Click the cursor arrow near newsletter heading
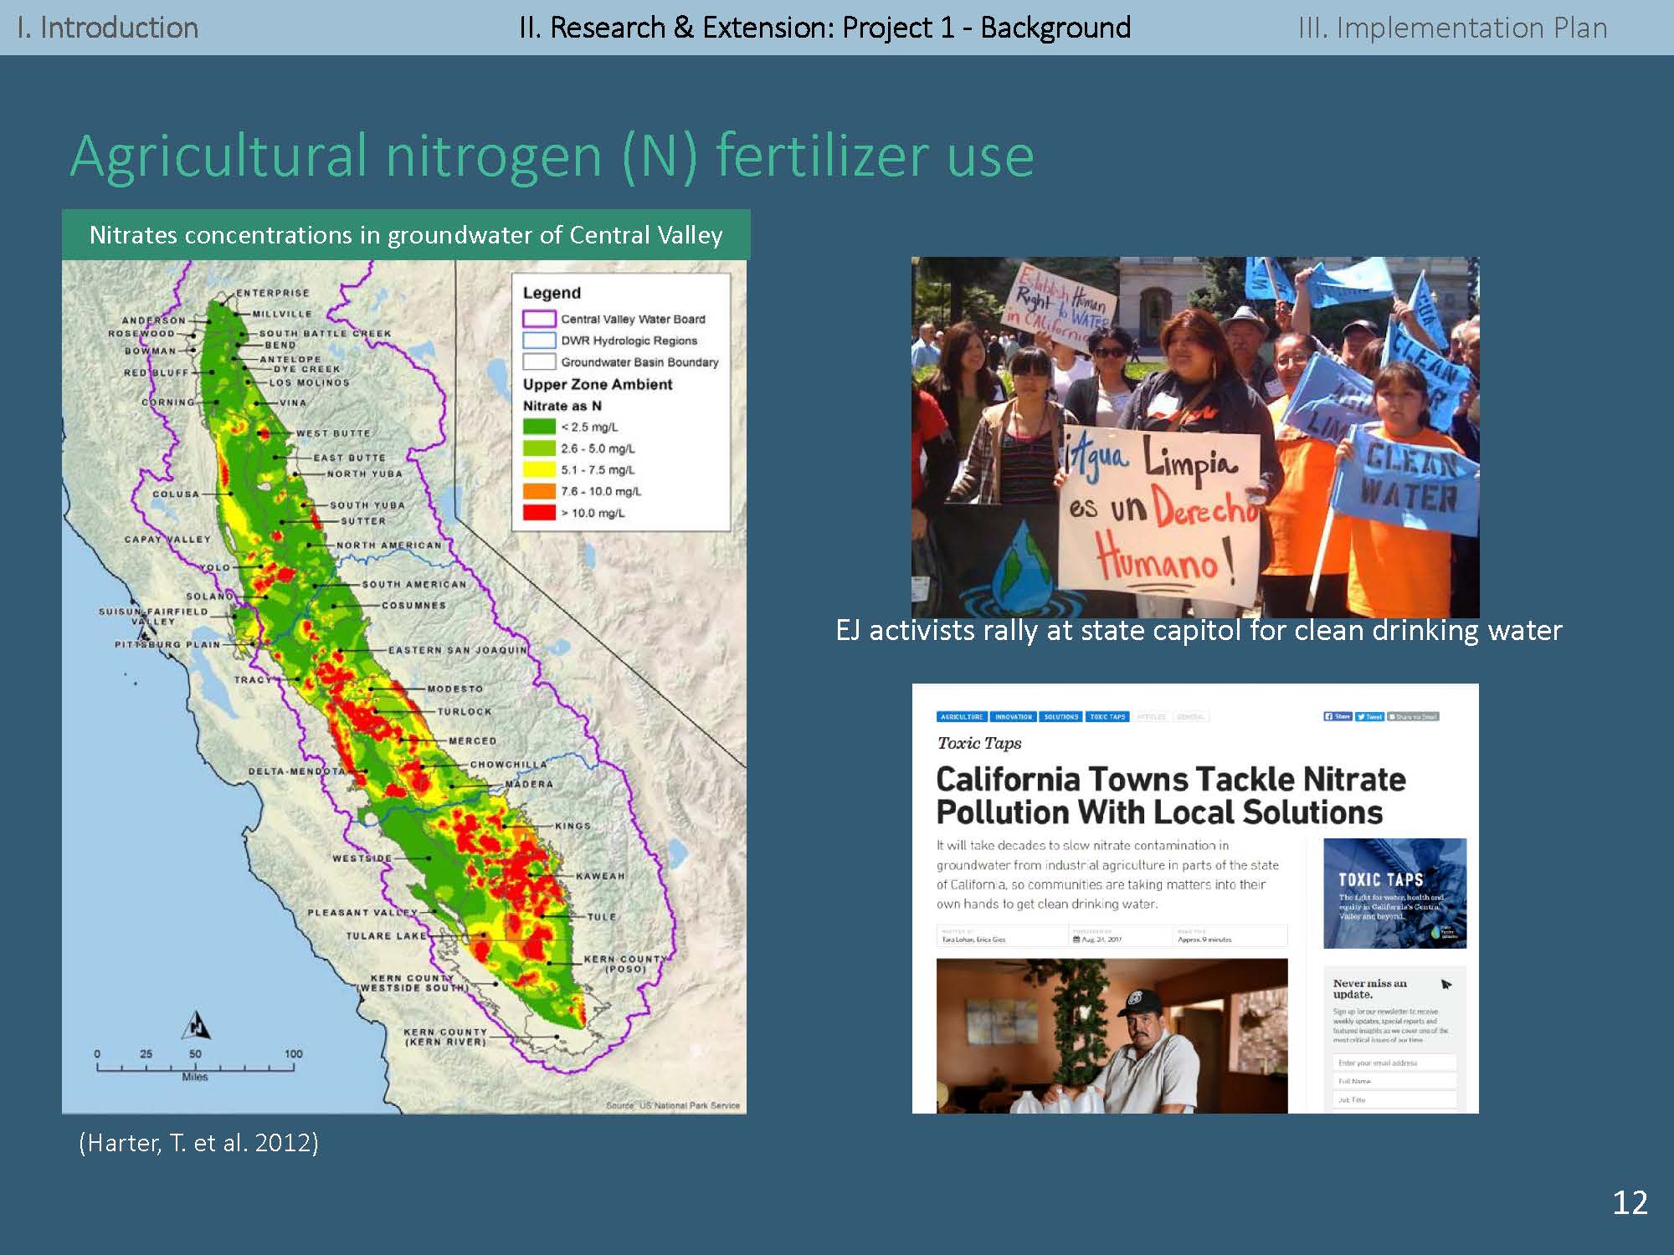The height and width of the screenshot is (1255, 1674). coord(1446,985)
